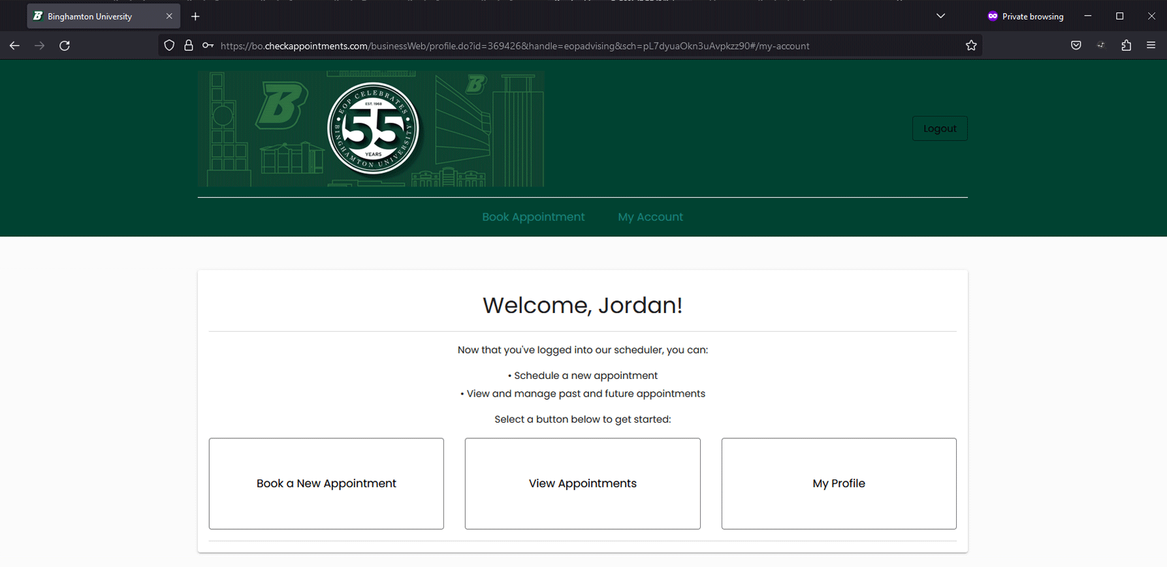This screenshot has height=567, width=1167.
Task: Open the My Profile button
Action: pyautogui.click(x=839, y=483)
